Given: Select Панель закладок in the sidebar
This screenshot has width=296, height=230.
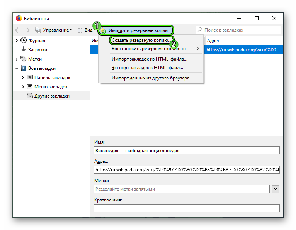Looking at the screenshot, I should point(52,78).
